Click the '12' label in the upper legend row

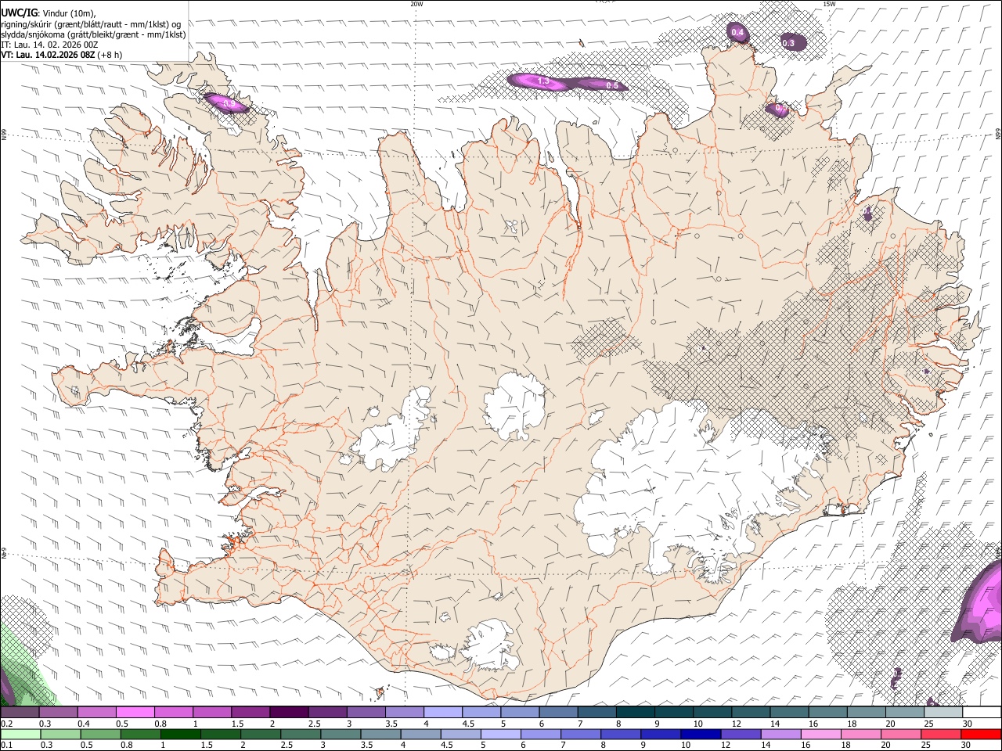[x=737, y=724]
